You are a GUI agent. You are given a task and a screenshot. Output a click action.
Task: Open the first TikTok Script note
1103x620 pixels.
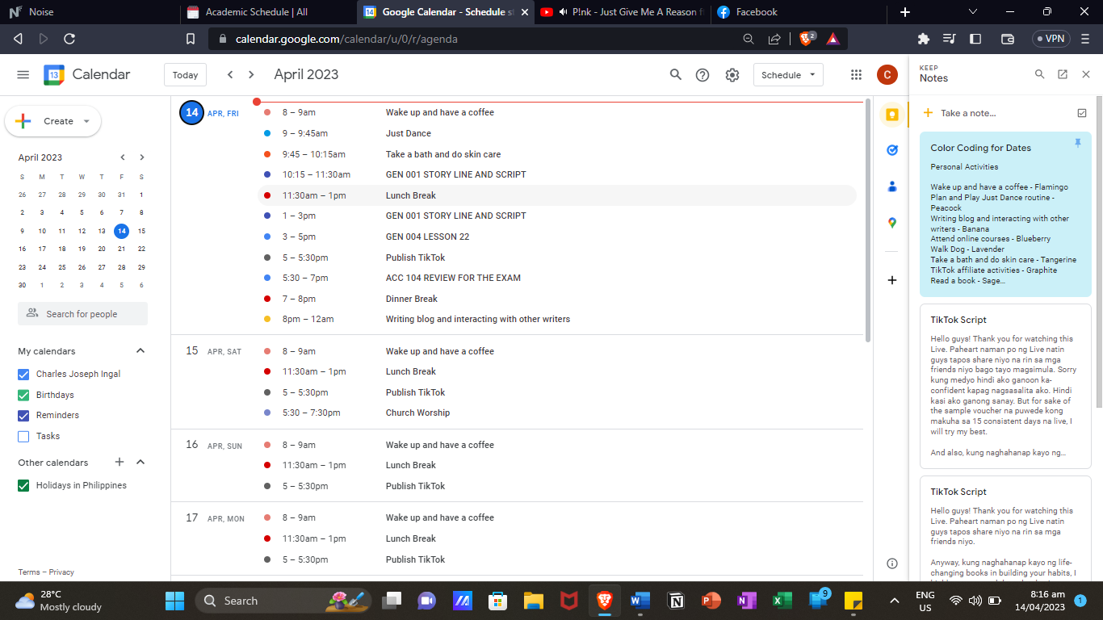tap(1005, 386)
